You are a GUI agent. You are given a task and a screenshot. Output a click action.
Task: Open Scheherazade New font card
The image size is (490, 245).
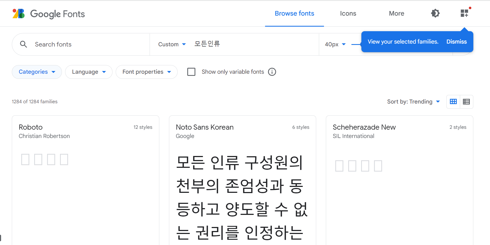click(400, 180)
